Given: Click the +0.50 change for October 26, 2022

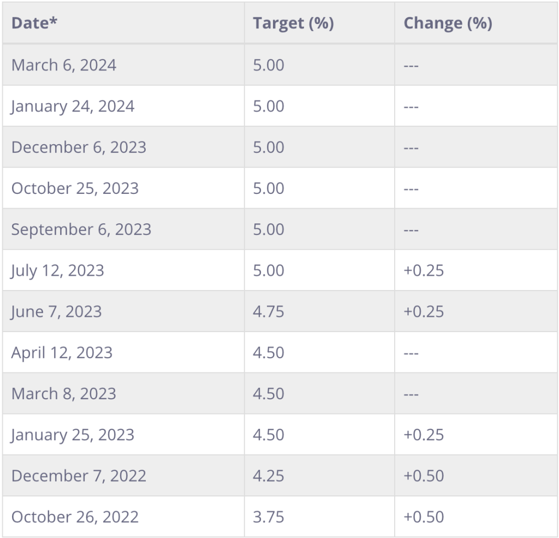Looking at the screenshot, I should coord(424,517).
